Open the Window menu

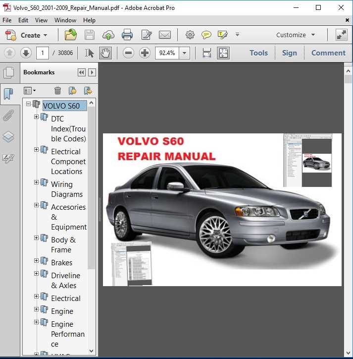tap(65, 20)
